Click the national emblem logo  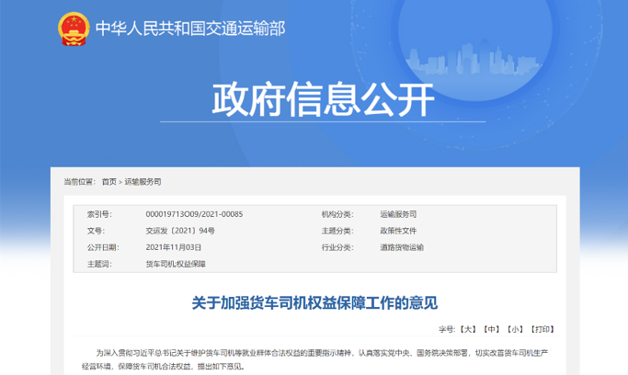(74, 28)
